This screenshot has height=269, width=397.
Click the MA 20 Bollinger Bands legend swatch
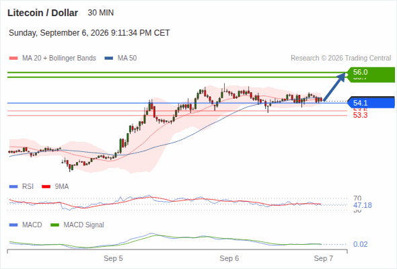(13, 59)
